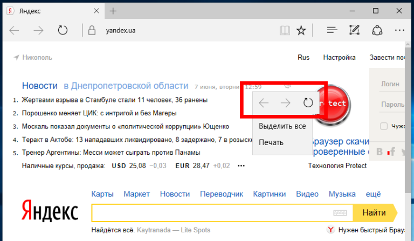The image size is (414, 241).
Task: Click the padlock icon beside yandex.ua
Action: click(92, 30)
